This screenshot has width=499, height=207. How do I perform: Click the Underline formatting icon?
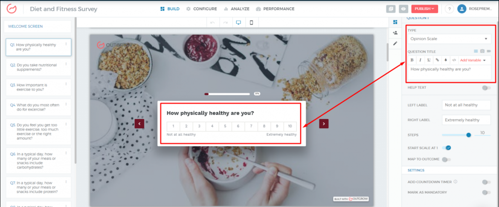tap(429, 60)
